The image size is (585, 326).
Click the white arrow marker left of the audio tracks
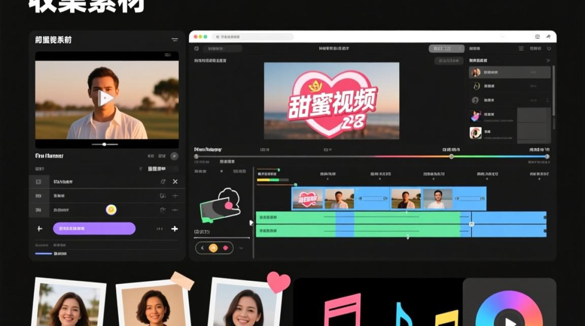tap(251, 223)
